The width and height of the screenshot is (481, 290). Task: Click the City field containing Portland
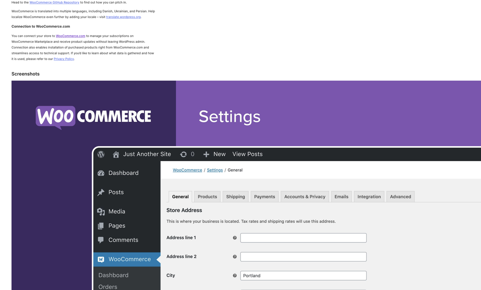coord(303,275)
